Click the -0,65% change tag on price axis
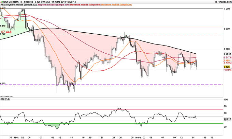Viewport: 232px width, 139px height. 228,70
